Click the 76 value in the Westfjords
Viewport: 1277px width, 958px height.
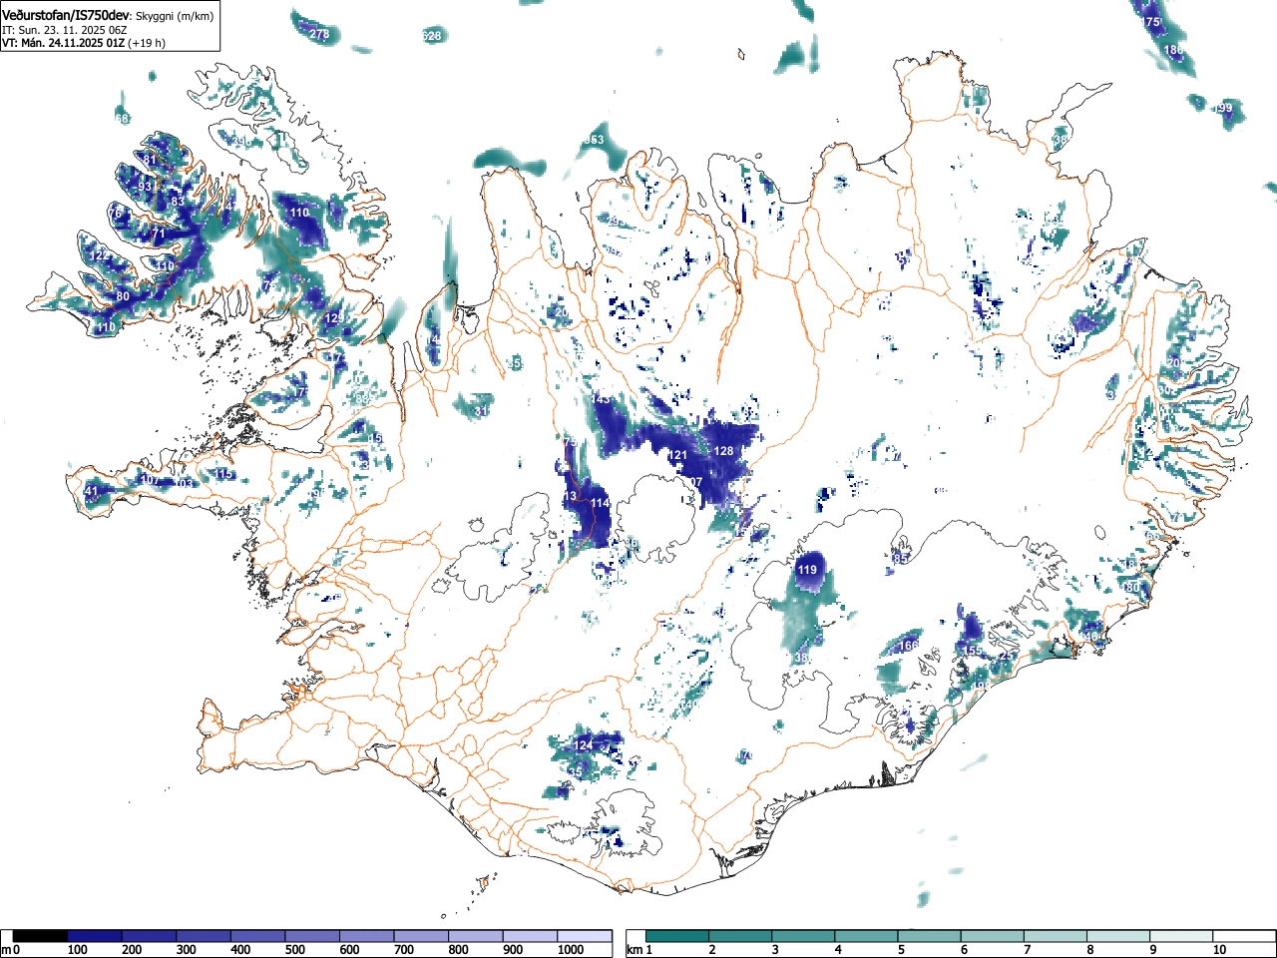coord(116,214)
